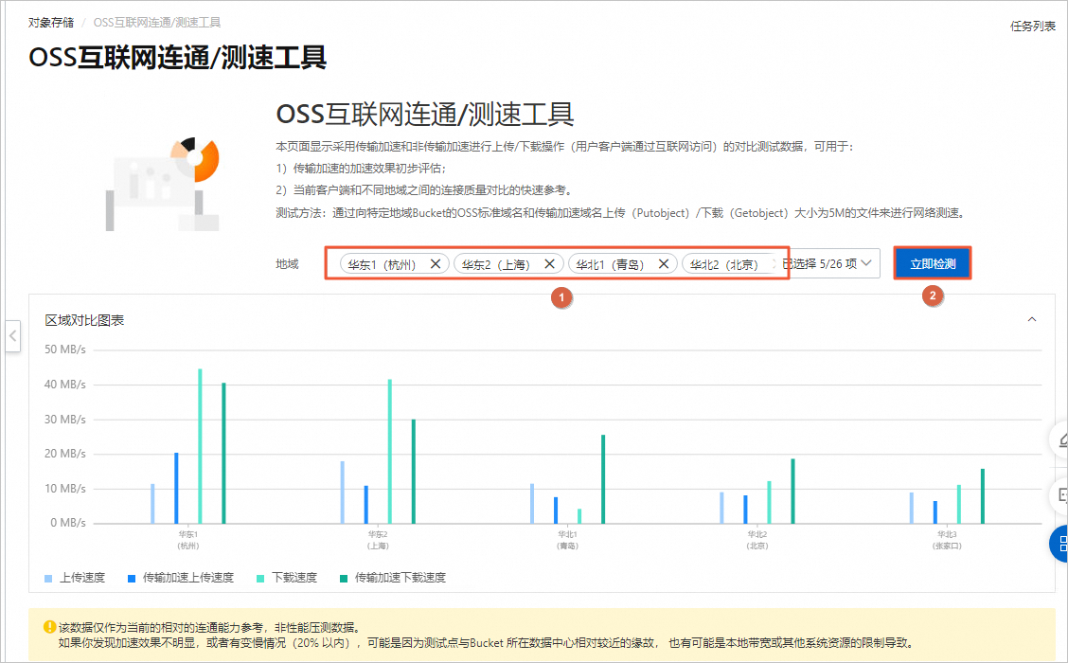The height and width of the screenshot is (663, 1068).
Task: Click the middle floating side icon
Action: tap(1061, 494)
